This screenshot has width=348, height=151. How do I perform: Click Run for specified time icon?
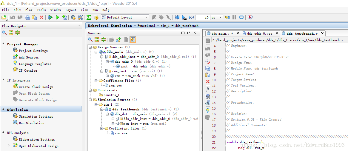(x=191, y=17)
